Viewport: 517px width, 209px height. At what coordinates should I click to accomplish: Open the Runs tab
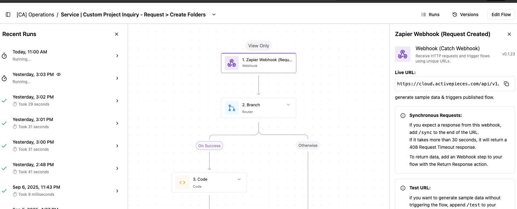click(430, 14)
